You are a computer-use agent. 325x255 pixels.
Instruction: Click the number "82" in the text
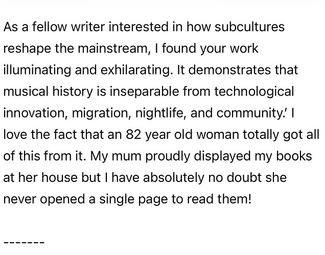point(126,134)
